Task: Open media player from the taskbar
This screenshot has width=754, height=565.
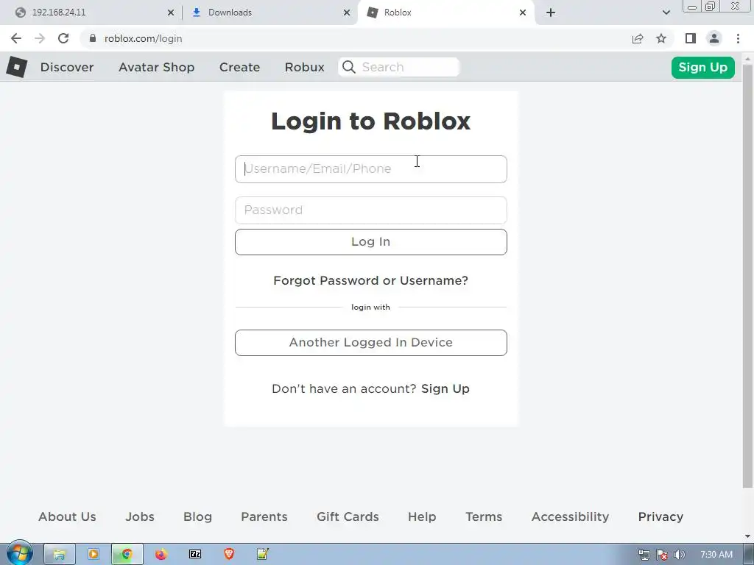Action: pyautogui.click(x=94, y=555)
